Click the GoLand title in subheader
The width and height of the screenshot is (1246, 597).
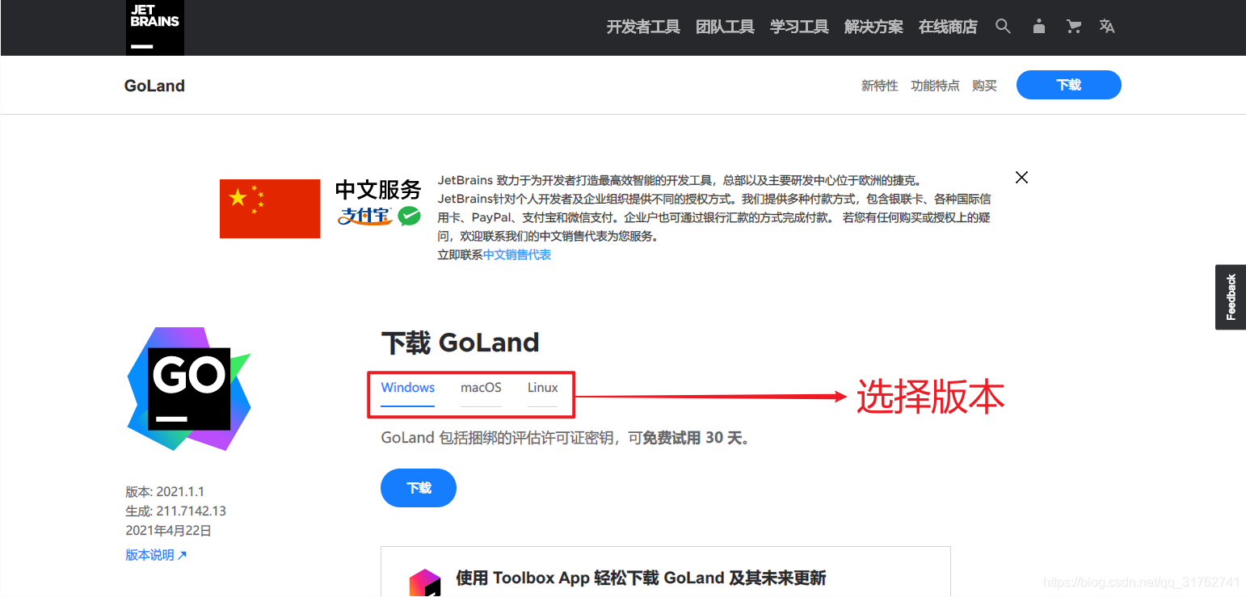(x=154, y=86)
